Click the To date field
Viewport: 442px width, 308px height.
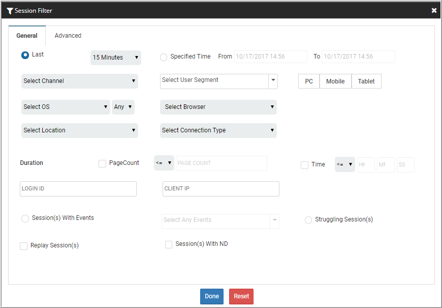pos(358,57)
